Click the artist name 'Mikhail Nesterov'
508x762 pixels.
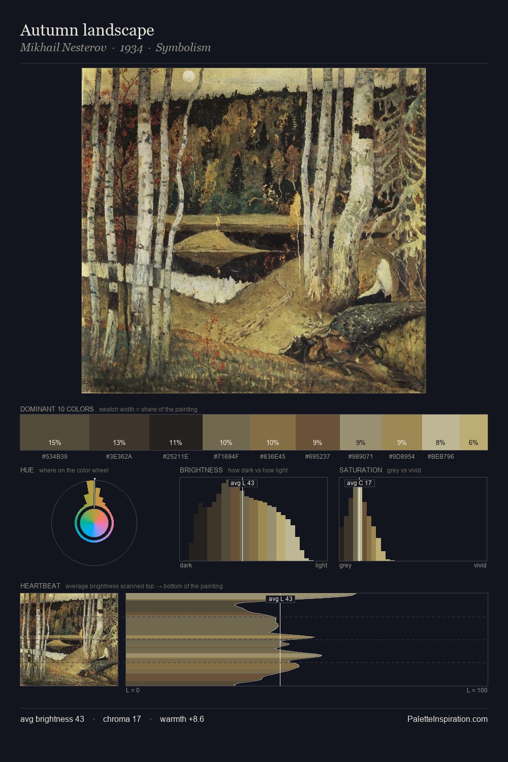point(63,48)
